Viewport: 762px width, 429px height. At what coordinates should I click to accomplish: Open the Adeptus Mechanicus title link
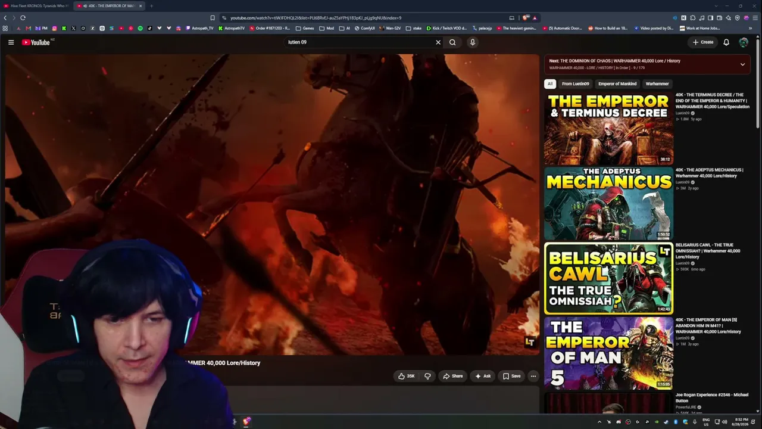[x=710, y=173]
